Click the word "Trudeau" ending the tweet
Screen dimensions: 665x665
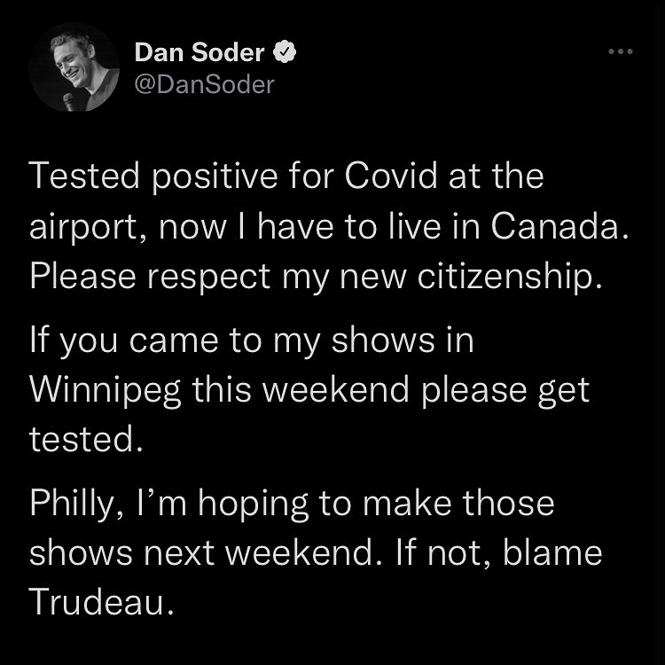100,603
